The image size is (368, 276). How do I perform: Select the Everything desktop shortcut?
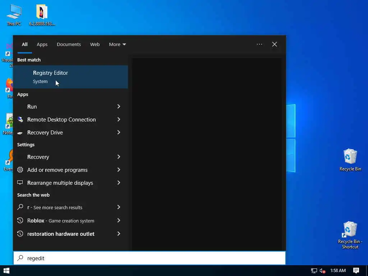[x=8, y=160]
